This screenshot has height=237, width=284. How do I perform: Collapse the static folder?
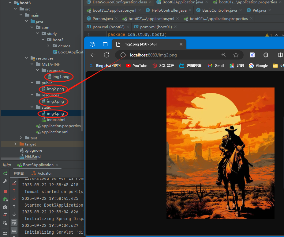click(32, 107)
